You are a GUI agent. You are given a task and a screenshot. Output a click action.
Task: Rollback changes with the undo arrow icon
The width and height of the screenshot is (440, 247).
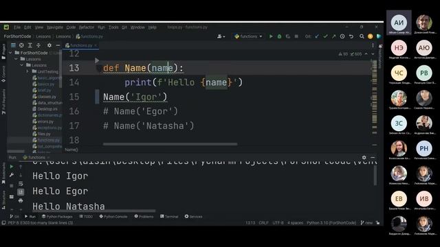[351, 36]
